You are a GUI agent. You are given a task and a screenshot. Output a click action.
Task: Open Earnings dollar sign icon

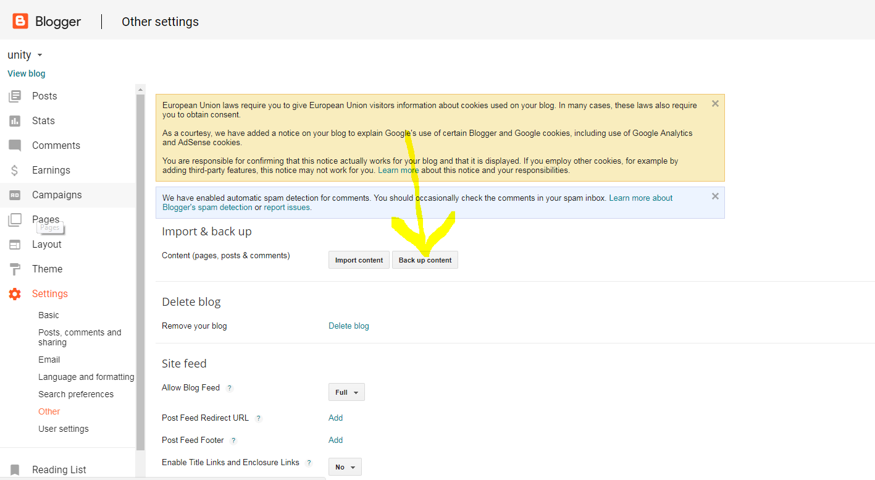15,171
